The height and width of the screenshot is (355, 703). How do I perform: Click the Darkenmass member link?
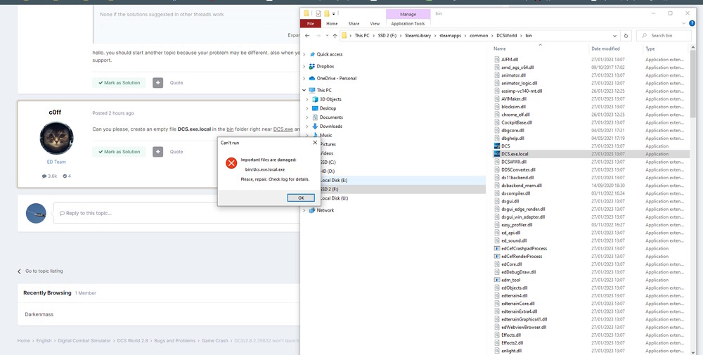39,314
